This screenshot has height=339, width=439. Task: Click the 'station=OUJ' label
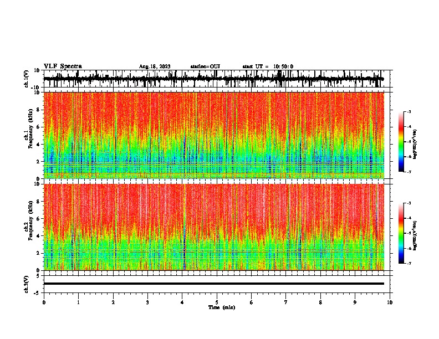205,66
